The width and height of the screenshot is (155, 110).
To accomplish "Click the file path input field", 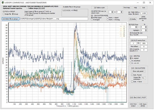I will 54,19.
